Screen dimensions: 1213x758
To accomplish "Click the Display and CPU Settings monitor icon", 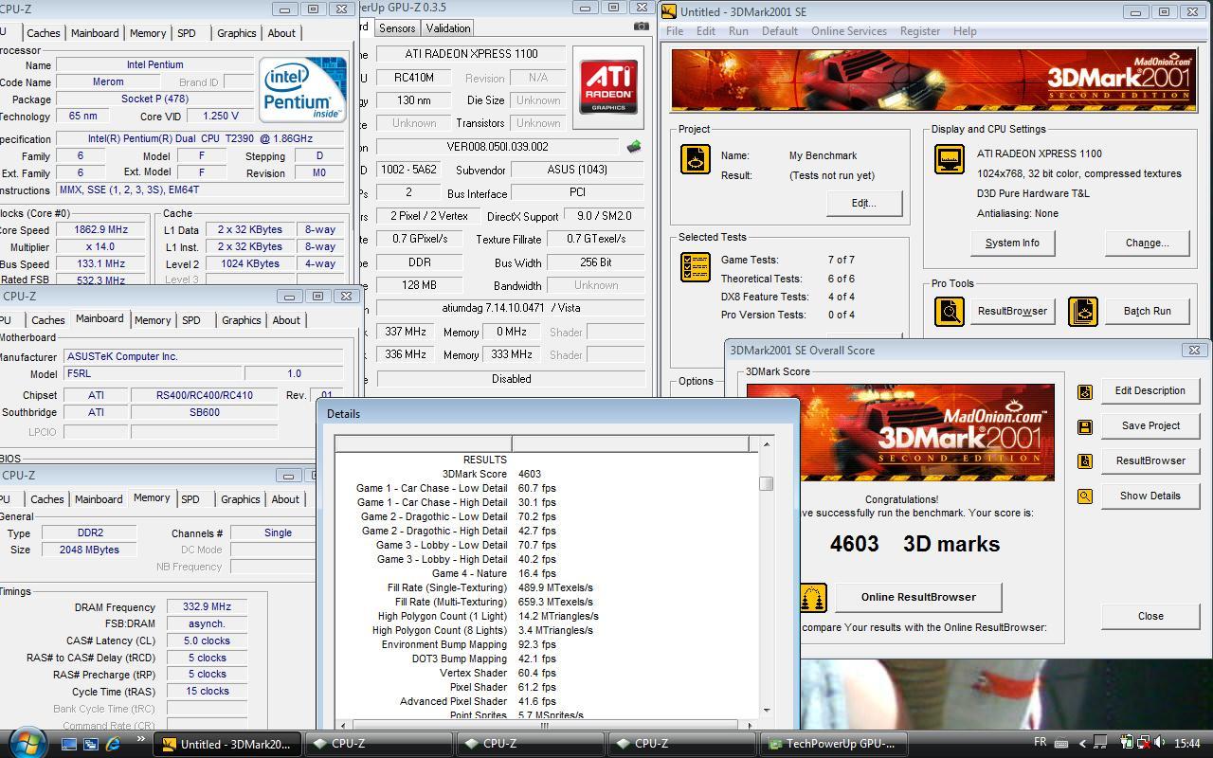I will pos(950,159).
